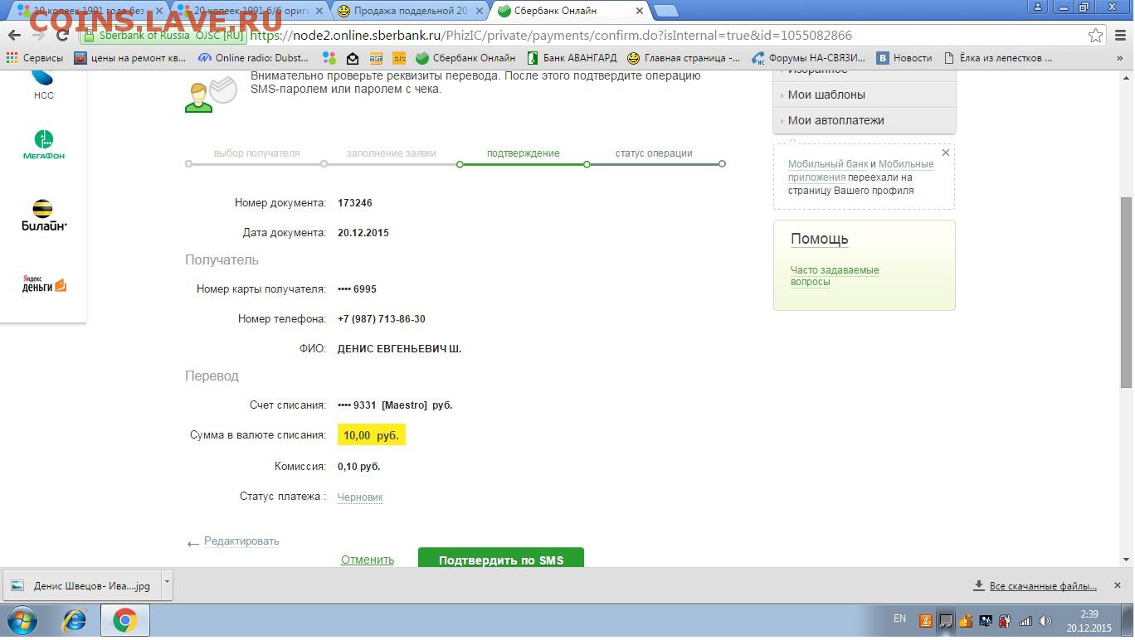Switch the EN keyboard language indicator
Viewport: 1135px width, 640px height.
click(899, 618)
